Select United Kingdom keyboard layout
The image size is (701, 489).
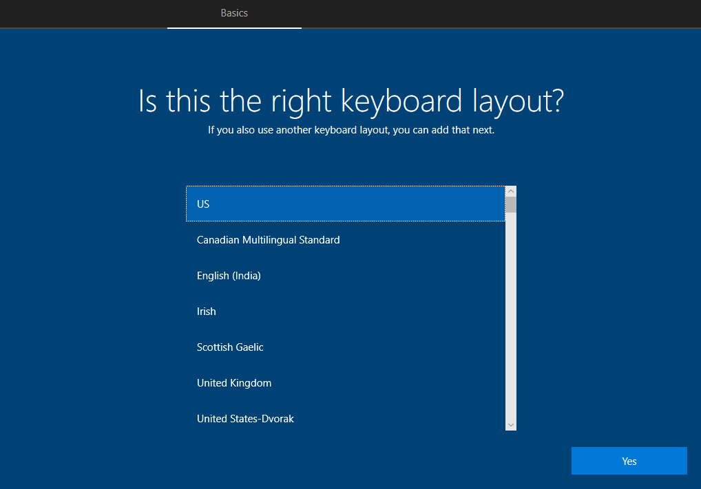point(346,382)
